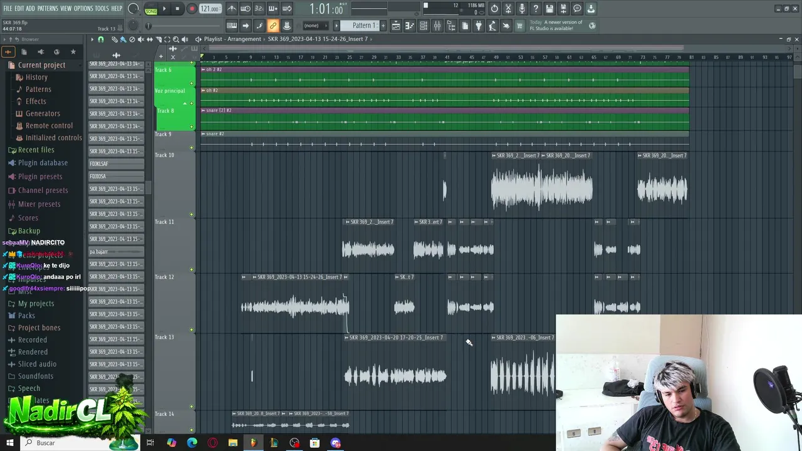Open the mixer view

(437, 26)
